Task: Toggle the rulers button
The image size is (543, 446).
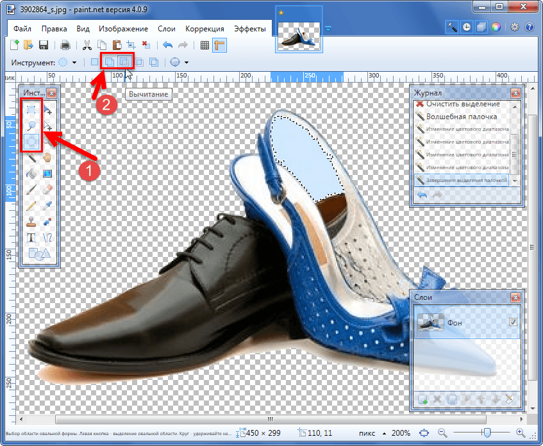Action: (x=219, y=45)
